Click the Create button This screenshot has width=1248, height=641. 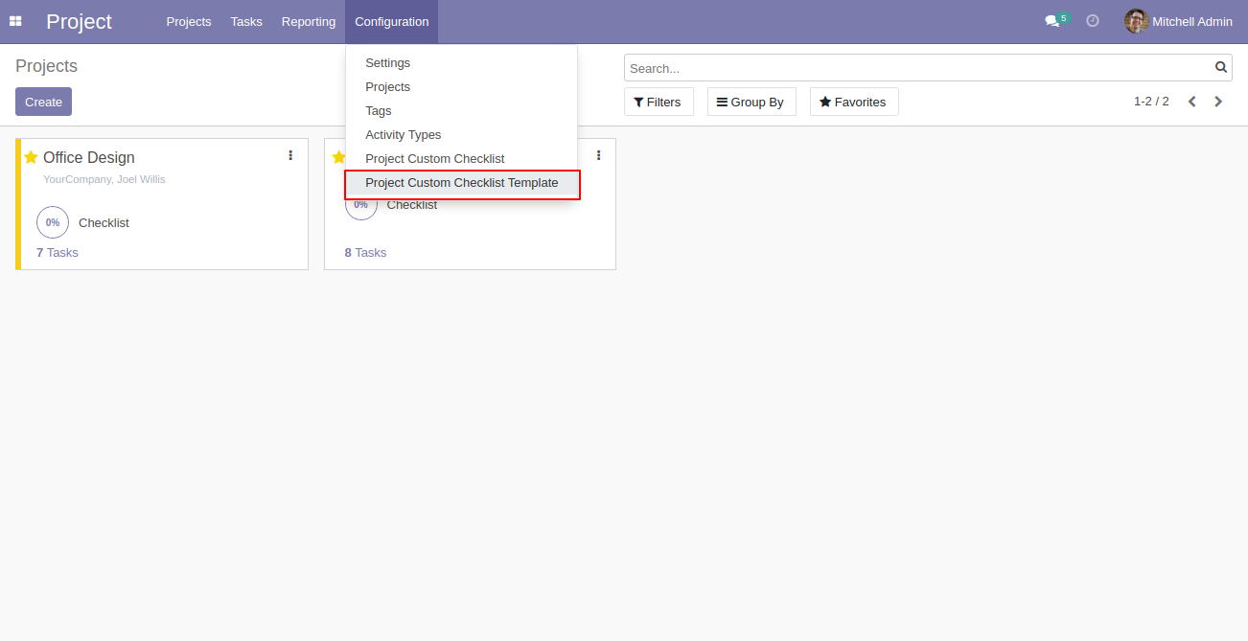point(43,102)
